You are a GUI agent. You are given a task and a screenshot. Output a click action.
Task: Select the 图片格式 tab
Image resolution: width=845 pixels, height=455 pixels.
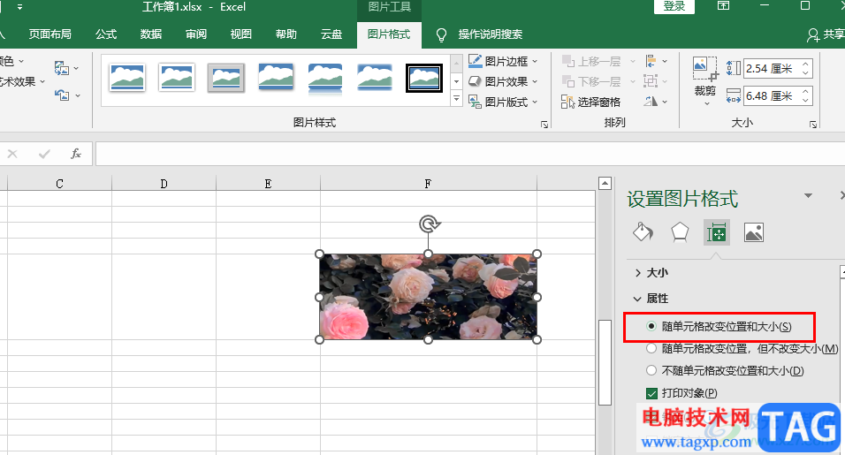point(389,34)
